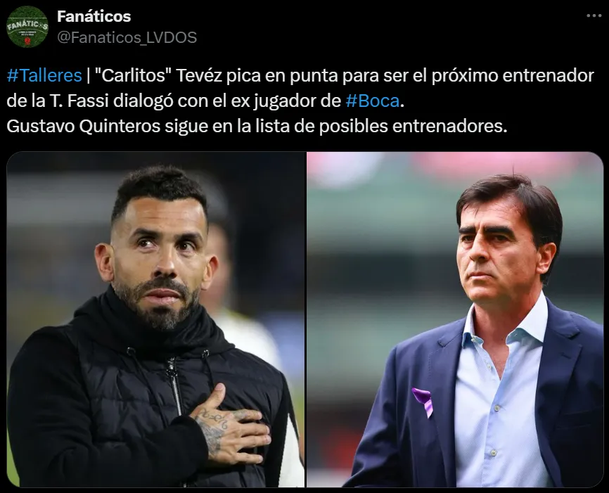Screen dimensions: 609x493
Task: Open the #Boca hashtag
Action: pyautogui.click(x=373, y=101)
